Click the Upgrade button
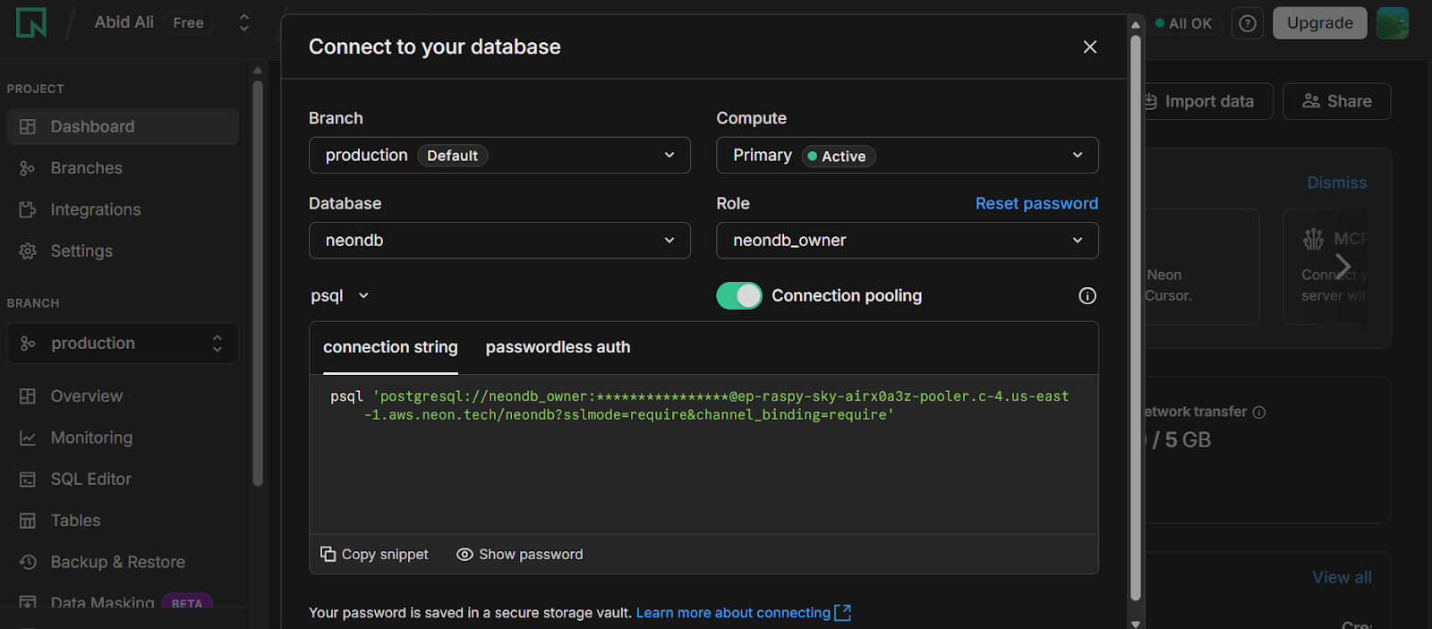The width and height of the screenshot is (1432, 629). click(1319, 23)
